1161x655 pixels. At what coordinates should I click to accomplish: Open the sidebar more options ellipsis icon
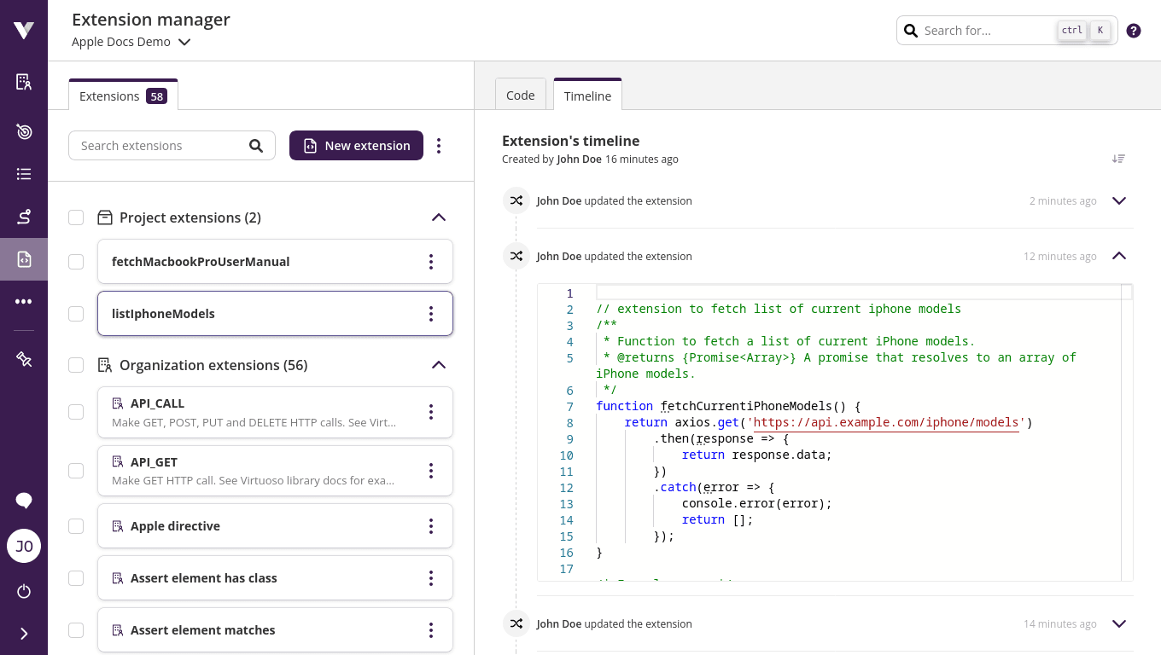[x=24, y=301]
